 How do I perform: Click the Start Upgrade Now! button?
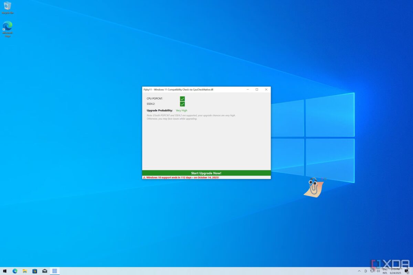(x=206, y=173)
